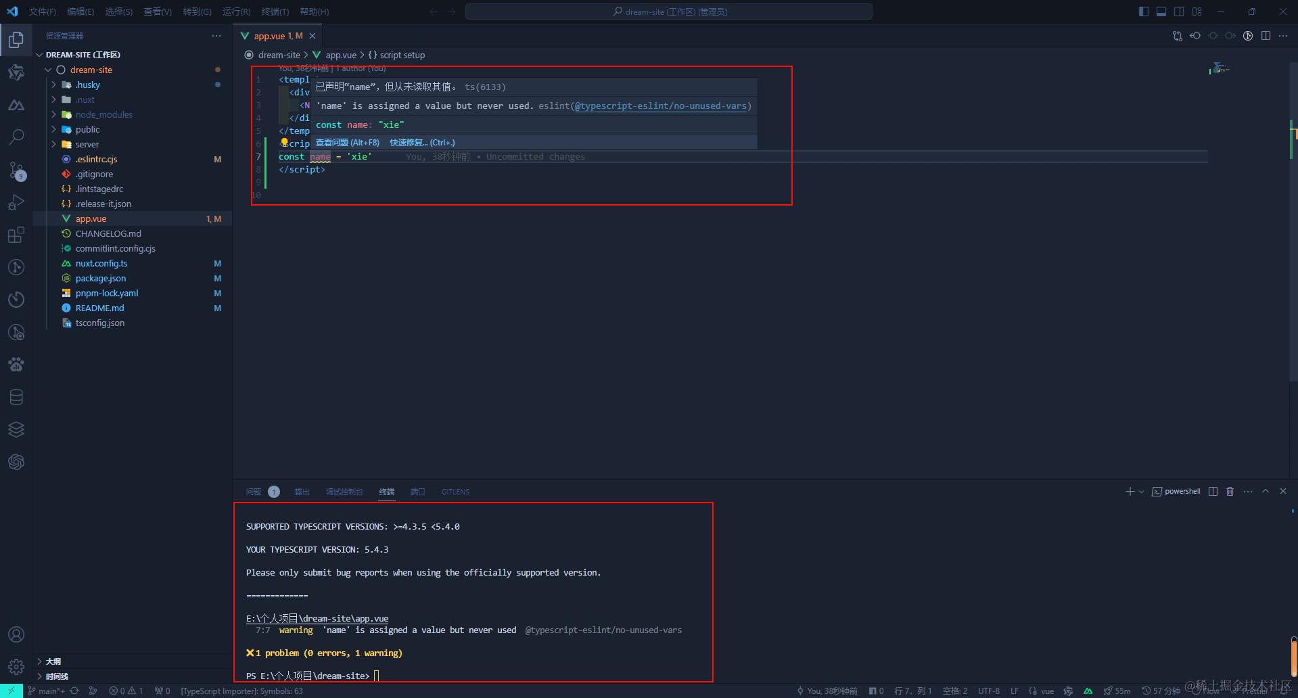Split the terminal panel
The height and width of the screenshot is (698, 1298).
click(x=1213, y=492)
